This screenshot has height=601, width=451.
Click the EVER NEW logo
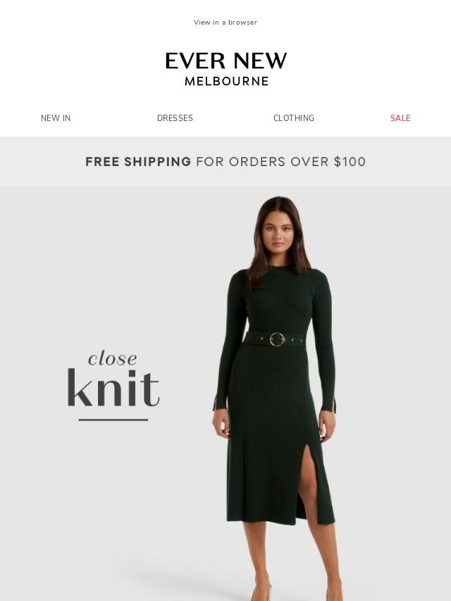(x=225, y=61)
